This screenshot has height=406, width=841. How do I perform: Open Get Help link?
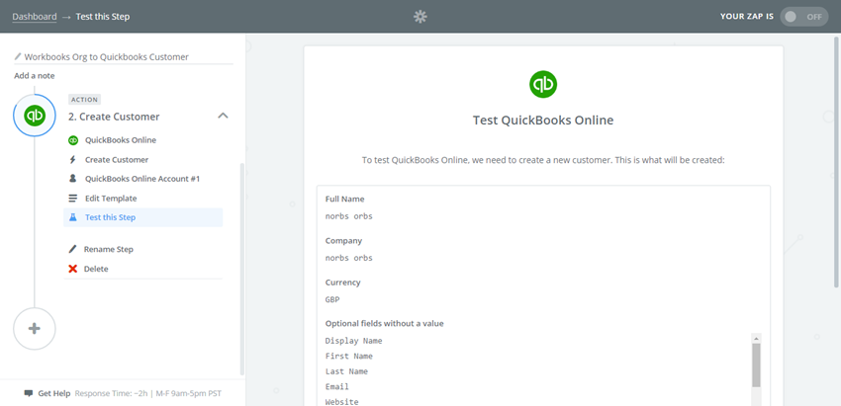pyautogui.click(x=54, y=393)
